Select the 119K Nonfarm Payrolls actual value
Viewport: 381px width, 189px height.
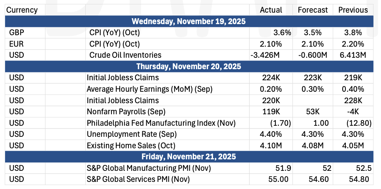pos(272,112)
